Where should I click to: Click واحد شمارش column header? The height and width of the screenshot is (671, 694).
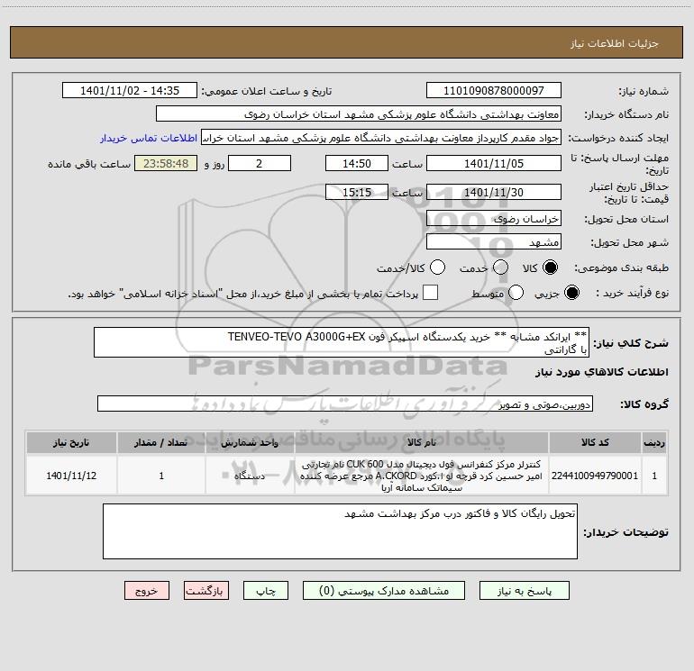pos(250,443)
